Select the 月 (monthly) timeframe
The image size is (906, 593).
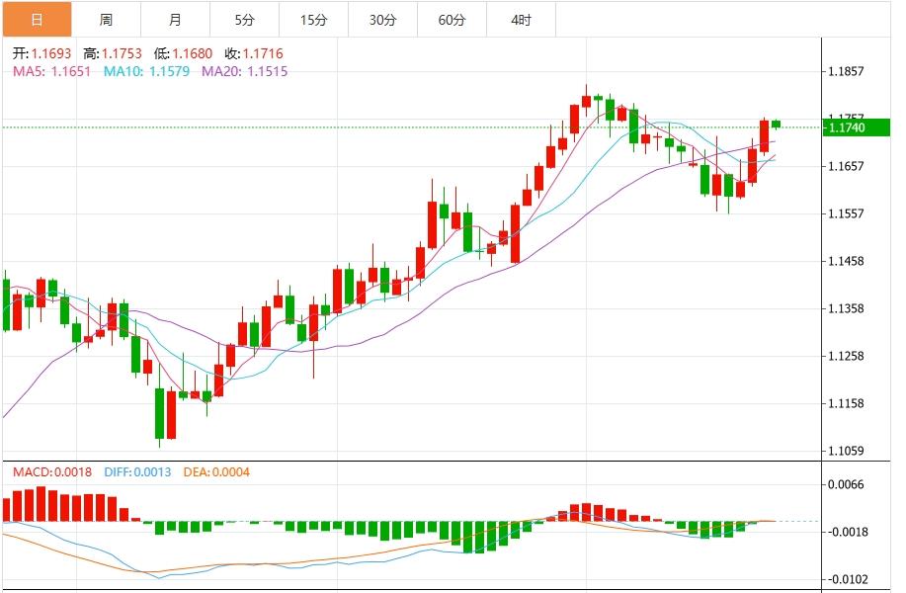(175, 19)
